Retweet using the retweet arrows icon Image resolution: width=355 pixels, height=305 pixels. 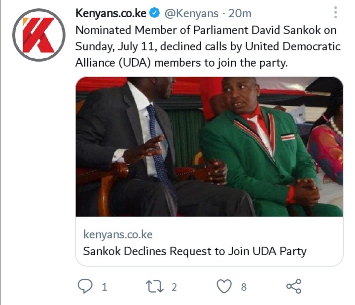[155, 287]
